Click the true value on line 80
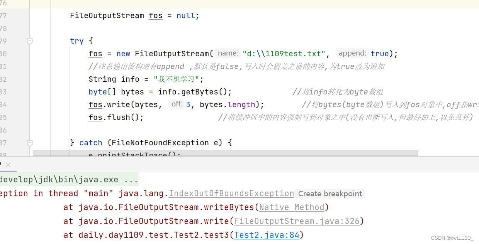This screenshot has height=244, width=479. click(x=379, y=53)
